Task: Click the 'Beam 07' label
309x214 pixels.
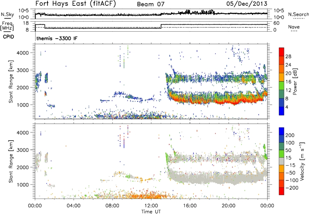Action: (x=151, y=4)
